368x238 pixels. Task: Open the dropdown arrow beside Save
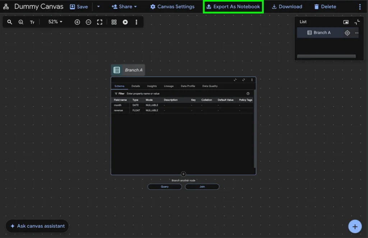point(98,6)
